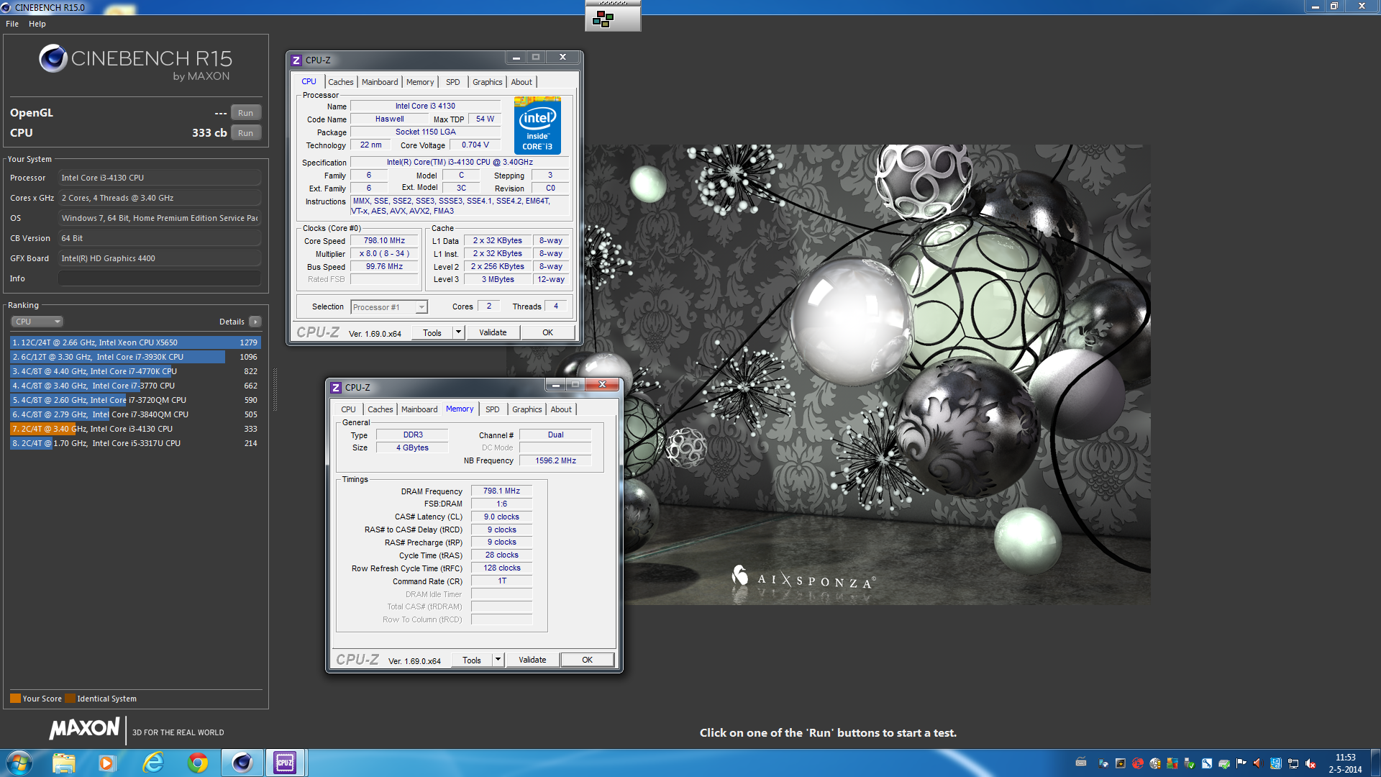Expand Tools dropdown arrow in Memory CPU-Z window
This screenshot has width=1381, height=777.
(498, 660)
